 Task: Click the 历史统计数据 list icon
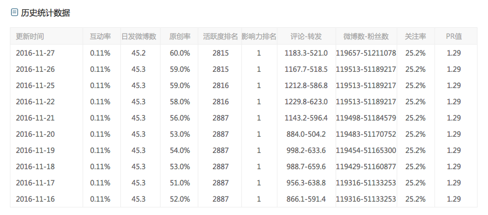(15, 12)
